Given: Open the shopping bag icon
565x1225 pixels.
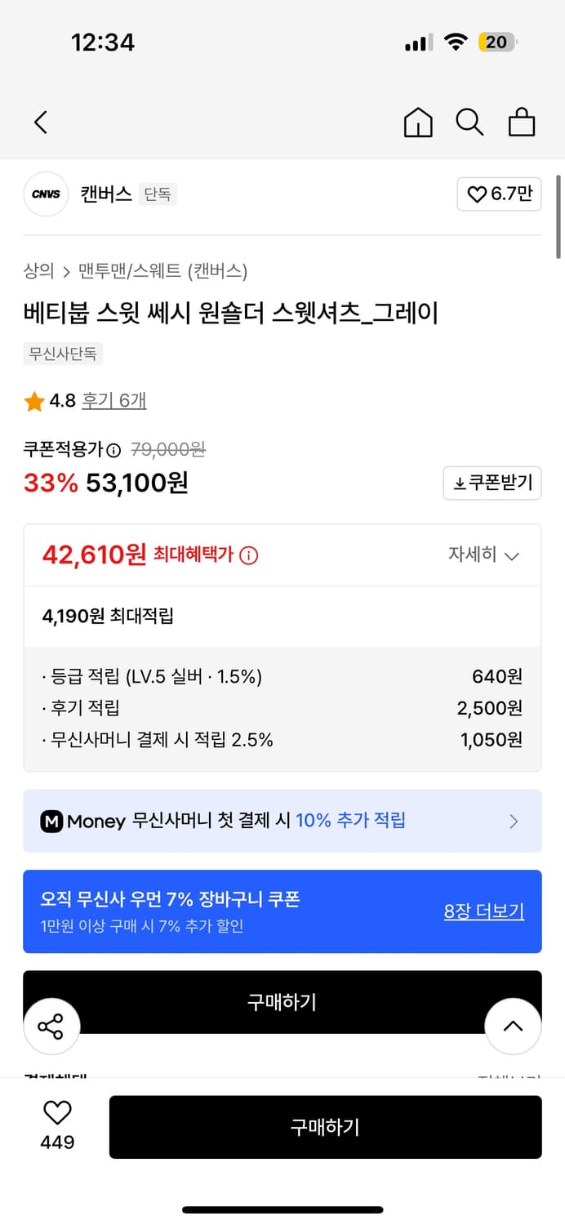Looking at the screenshot, I should pyautogui.click(x=522, y=122).
